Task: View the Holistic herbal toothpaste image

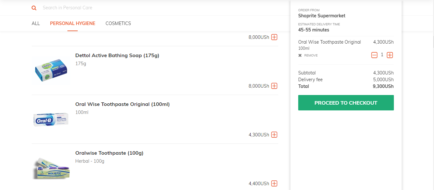Action: 51,168
